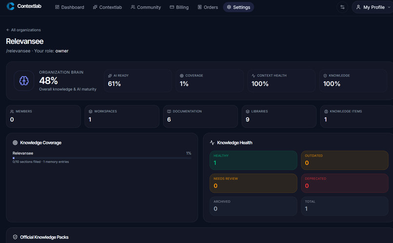Click the AI Ready sparkle icon
This screenshot has width=393, height=243.
110,75
